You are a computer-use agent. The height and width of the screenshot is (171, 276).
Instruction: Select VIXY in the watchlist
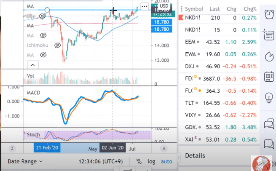pyautogui.click(x=219, y=115)
